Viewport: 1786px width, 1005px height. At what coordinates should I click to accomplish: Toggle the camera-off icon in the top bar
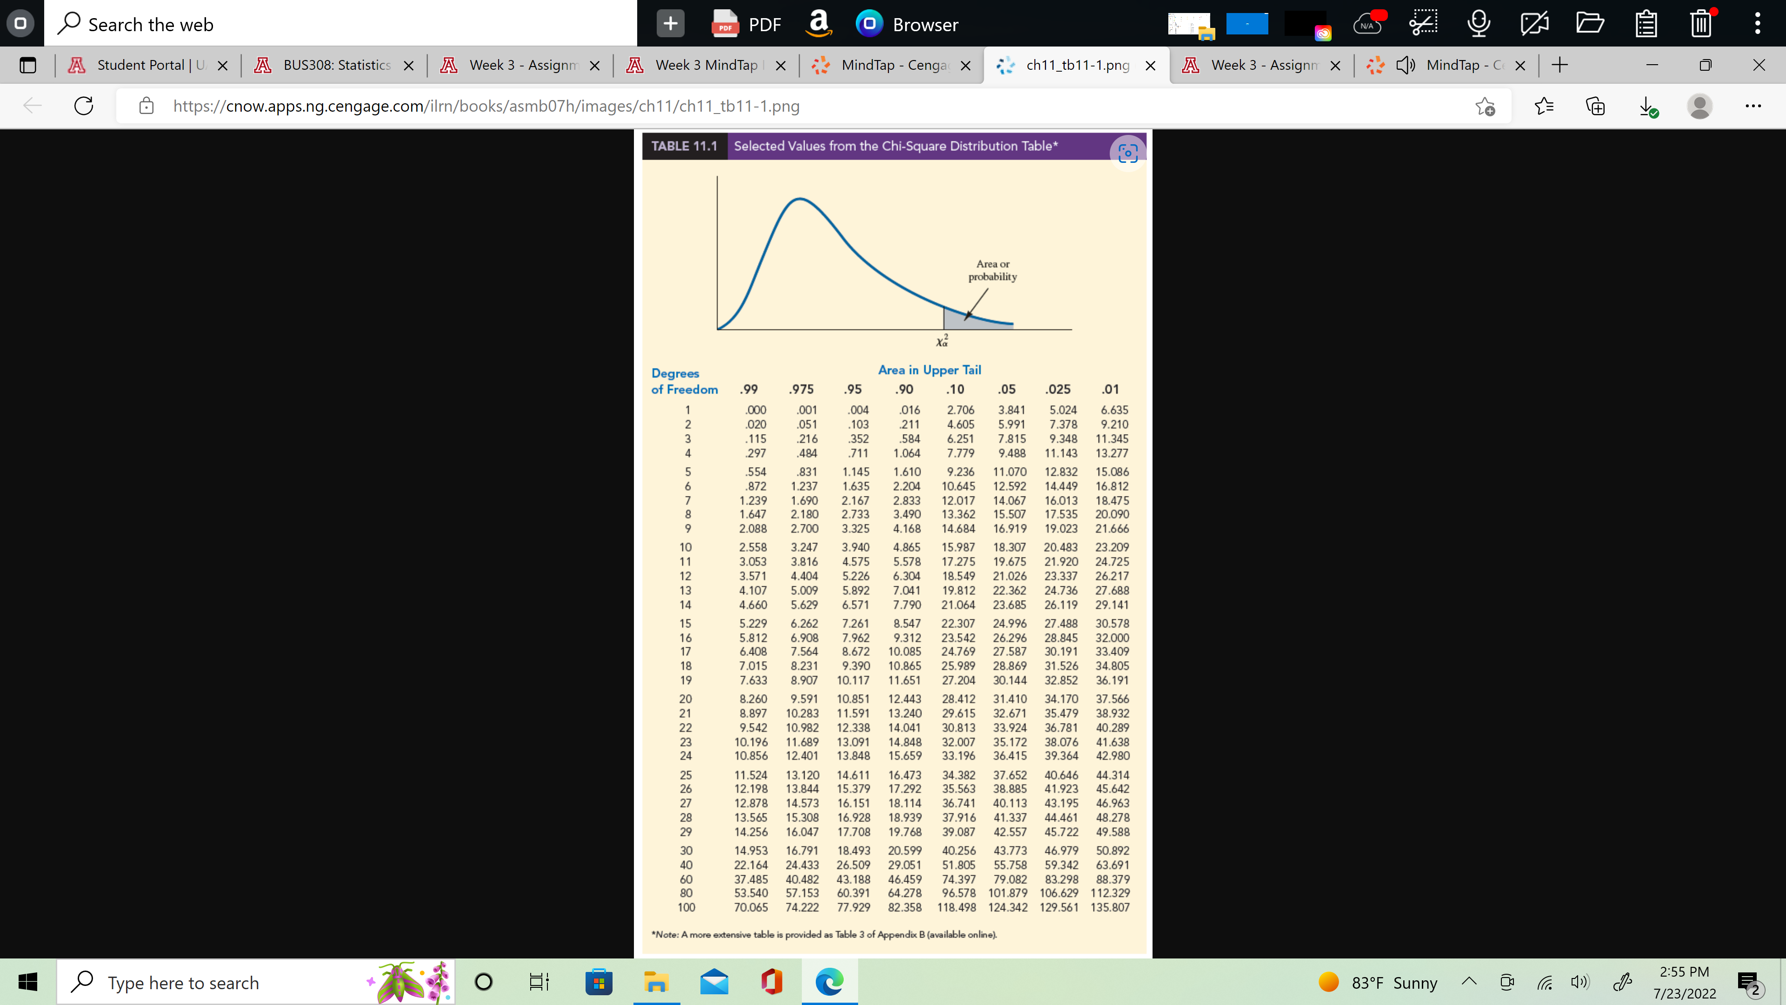[x=1534, y=23]
